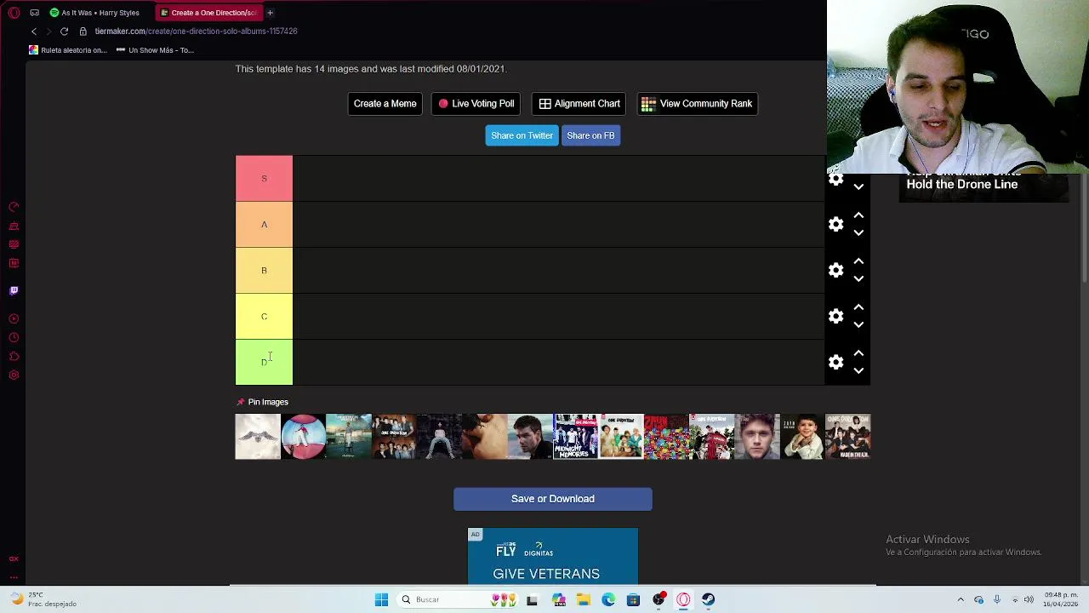Open a new tab with the plus icon
The image size is (1089, 613).
point(270,13)
